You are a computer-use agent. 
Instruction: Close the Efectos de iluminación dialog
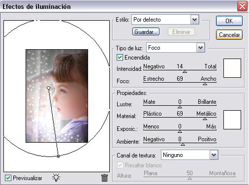(x=242, y=6)
